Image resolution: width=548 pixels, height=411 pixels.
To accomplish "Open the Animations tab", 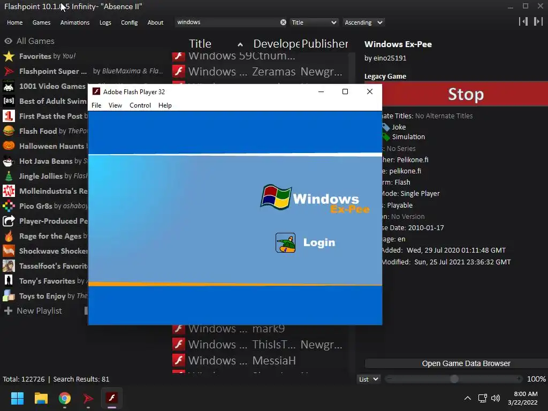I will (x=75, y=22).
